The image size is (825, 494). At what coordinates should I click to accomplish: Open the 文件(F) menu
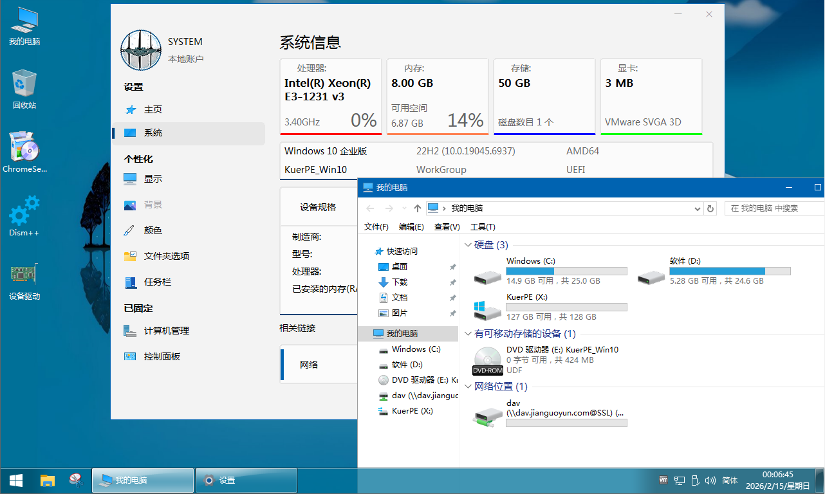pyautogui.click(x=376, y=227)
